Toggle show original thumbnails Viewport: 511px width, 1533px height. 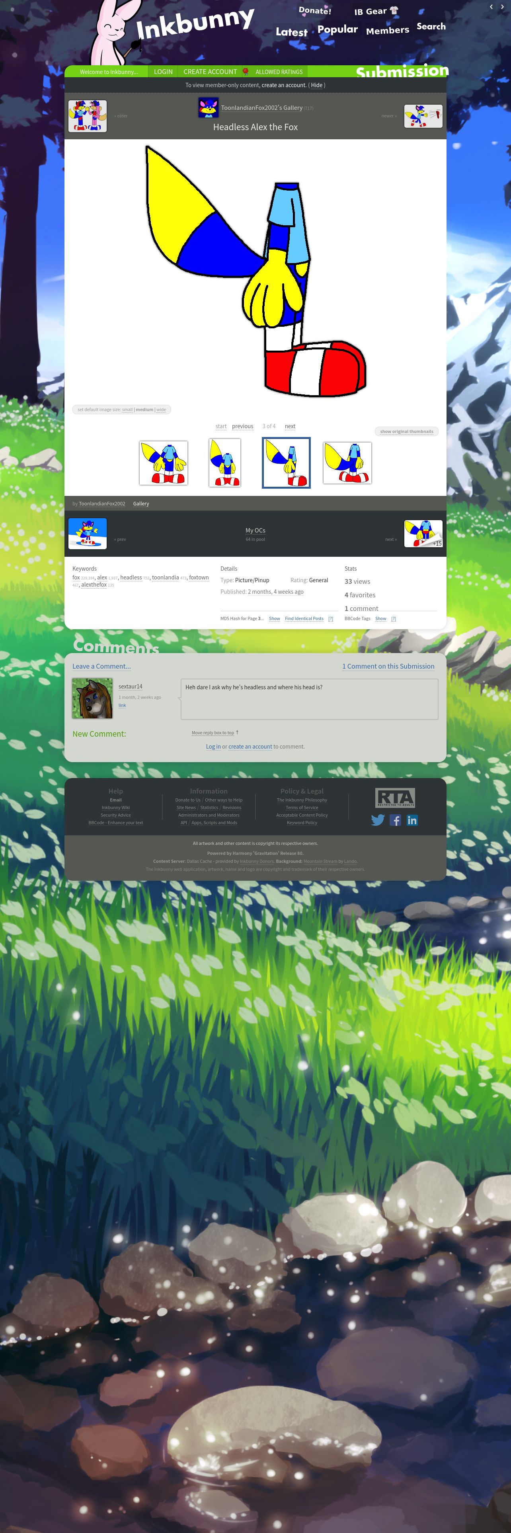pos(406,431)
